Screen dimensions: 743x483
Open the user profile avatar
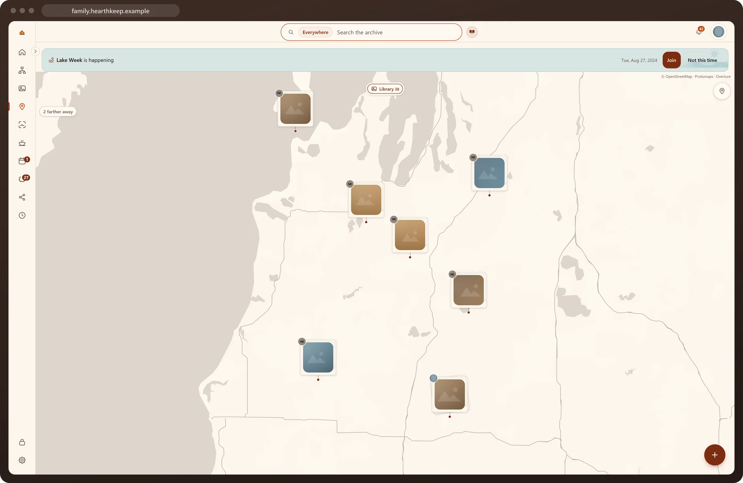(x=719, y=32)
